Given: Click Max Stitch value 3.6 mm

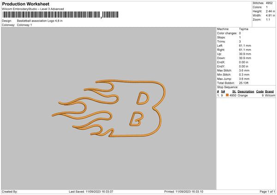Looking at the screenshot, I should (244, 70).
